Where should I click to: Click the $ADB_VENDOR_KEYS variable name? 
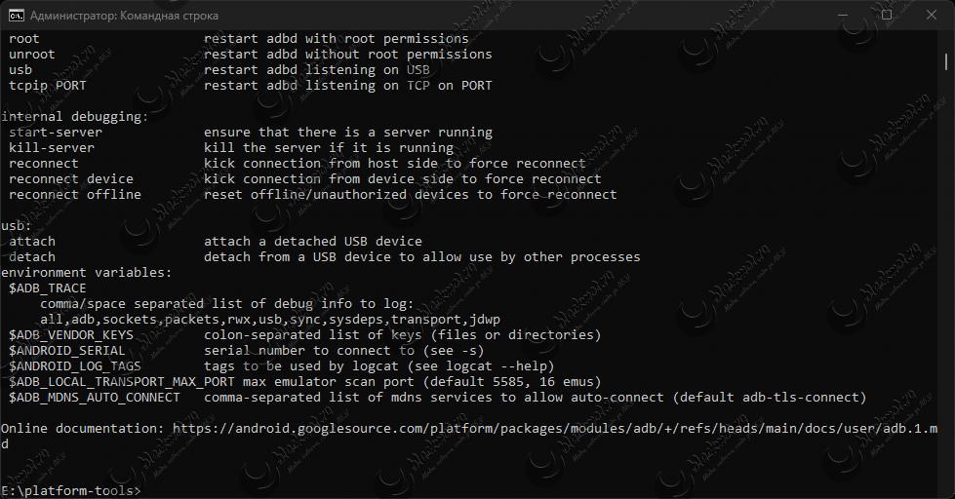[71, 334]
